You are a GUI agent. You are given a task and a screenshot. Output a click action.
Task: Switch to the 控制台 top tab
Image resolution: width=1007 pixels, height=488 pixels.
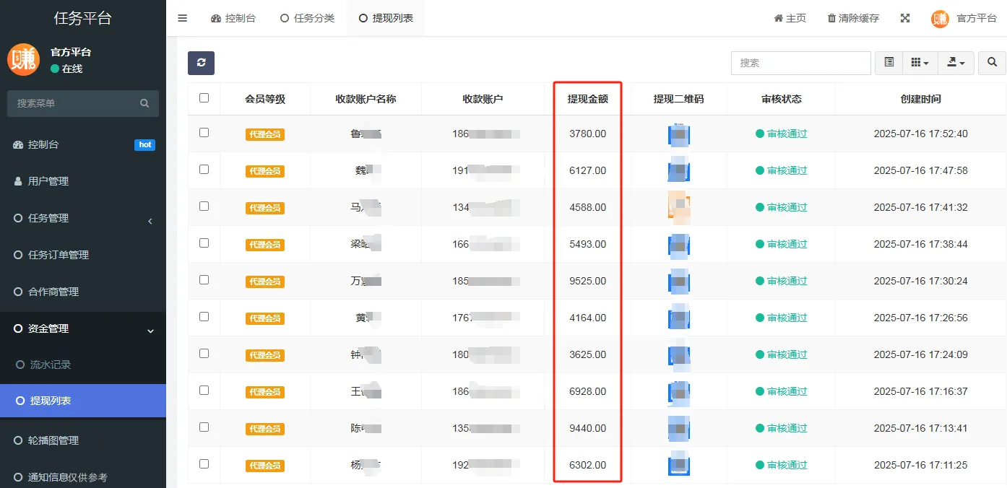click(233, 18)
